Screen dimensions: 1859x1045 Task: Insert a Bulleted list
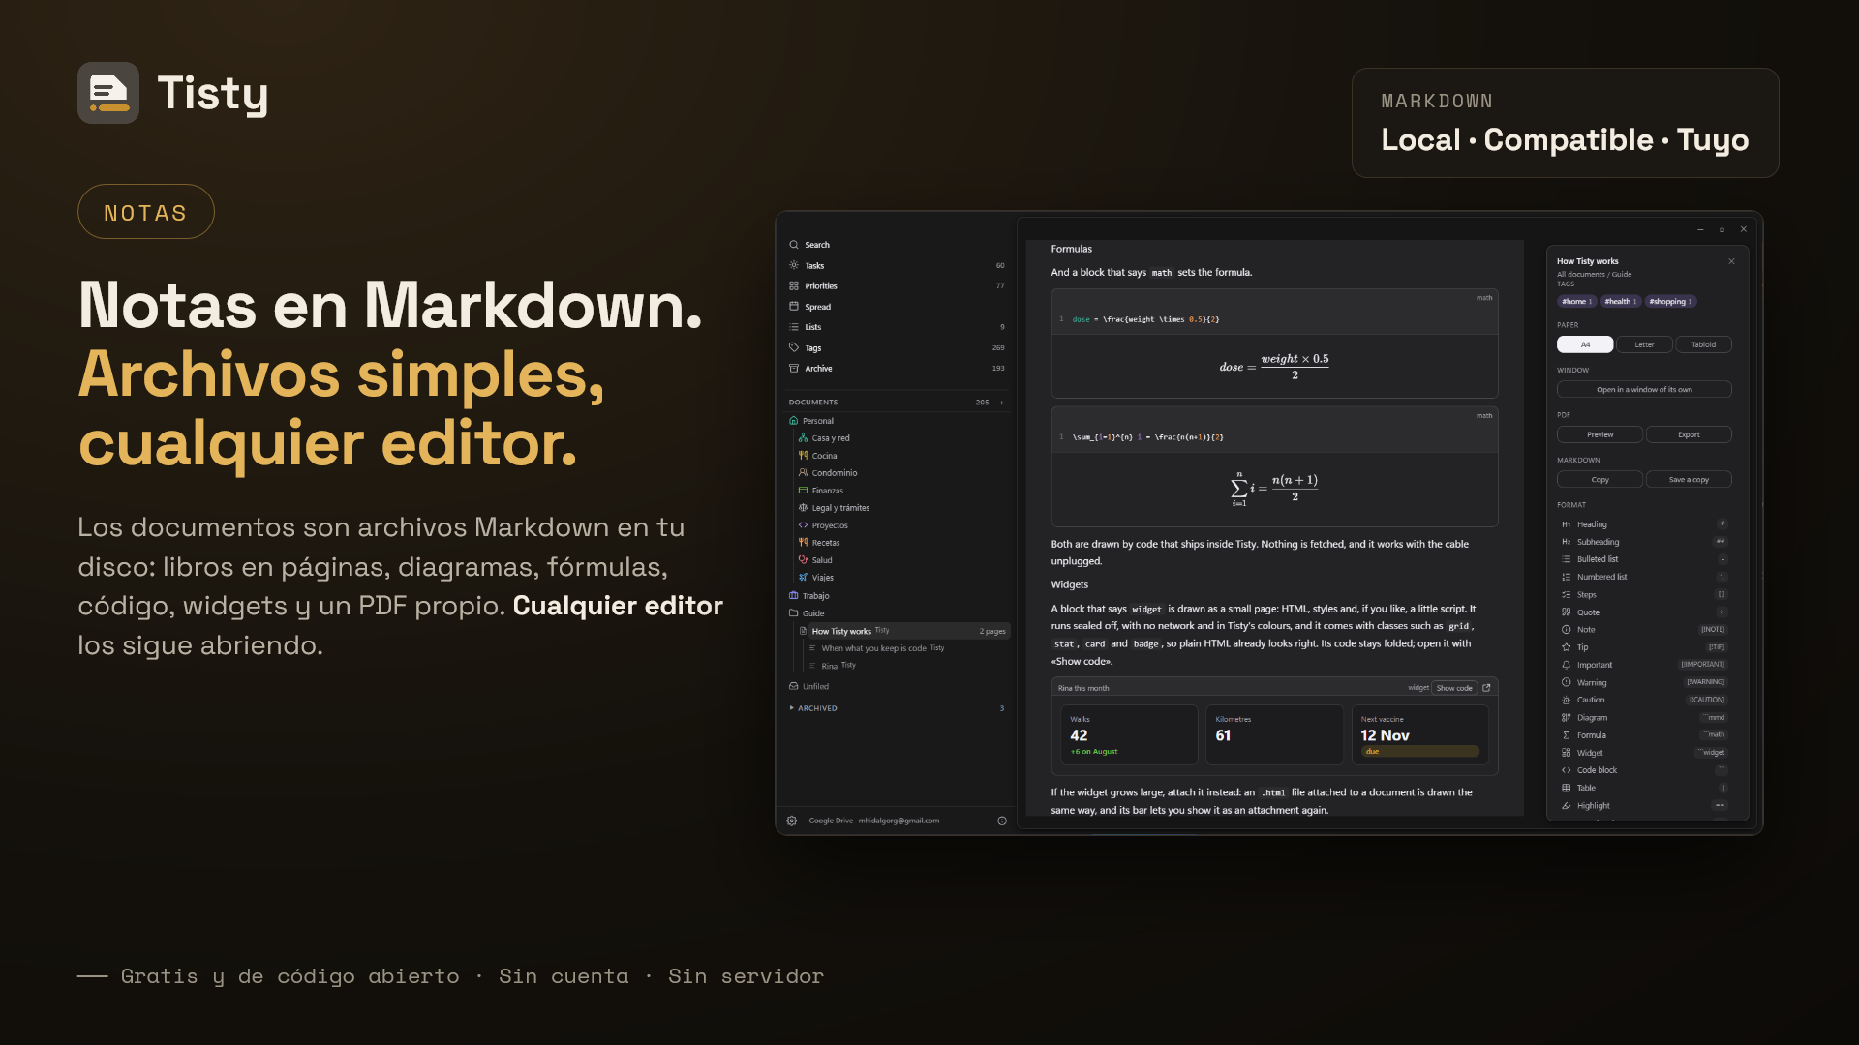(x=1644, y=559)
